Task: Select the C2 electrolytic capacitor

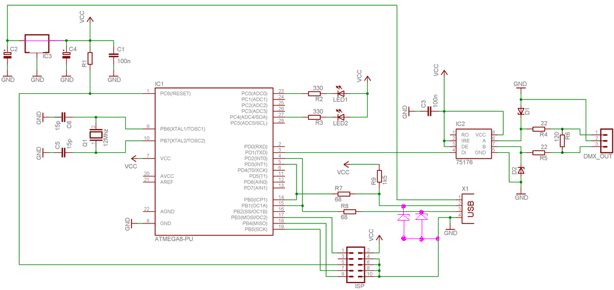Action: point(7,55)
